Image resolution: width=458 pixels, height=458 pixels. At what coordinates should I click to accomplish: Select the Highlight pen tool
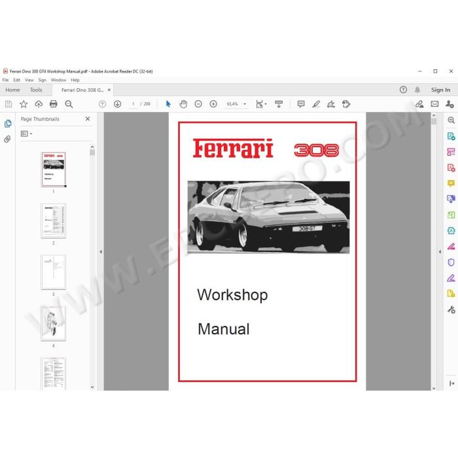(316, 104)
